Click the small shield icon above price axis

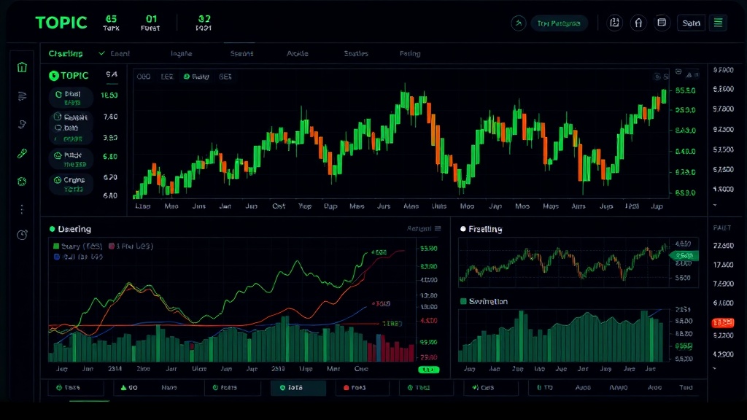tap(678, 72)
